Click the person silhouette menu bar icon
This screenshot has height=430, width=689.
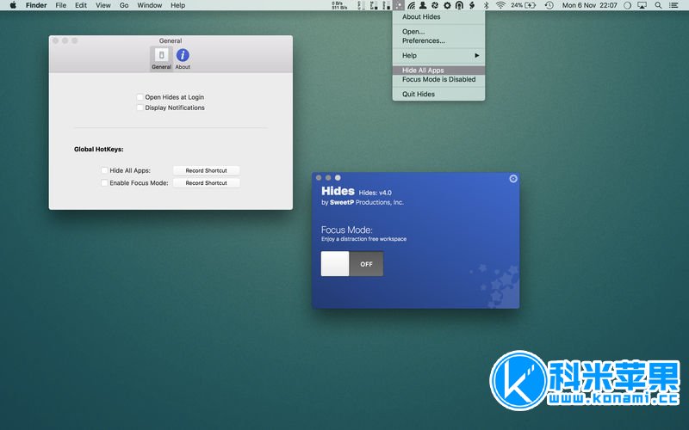pyautogui.click(x=423, y=5)
